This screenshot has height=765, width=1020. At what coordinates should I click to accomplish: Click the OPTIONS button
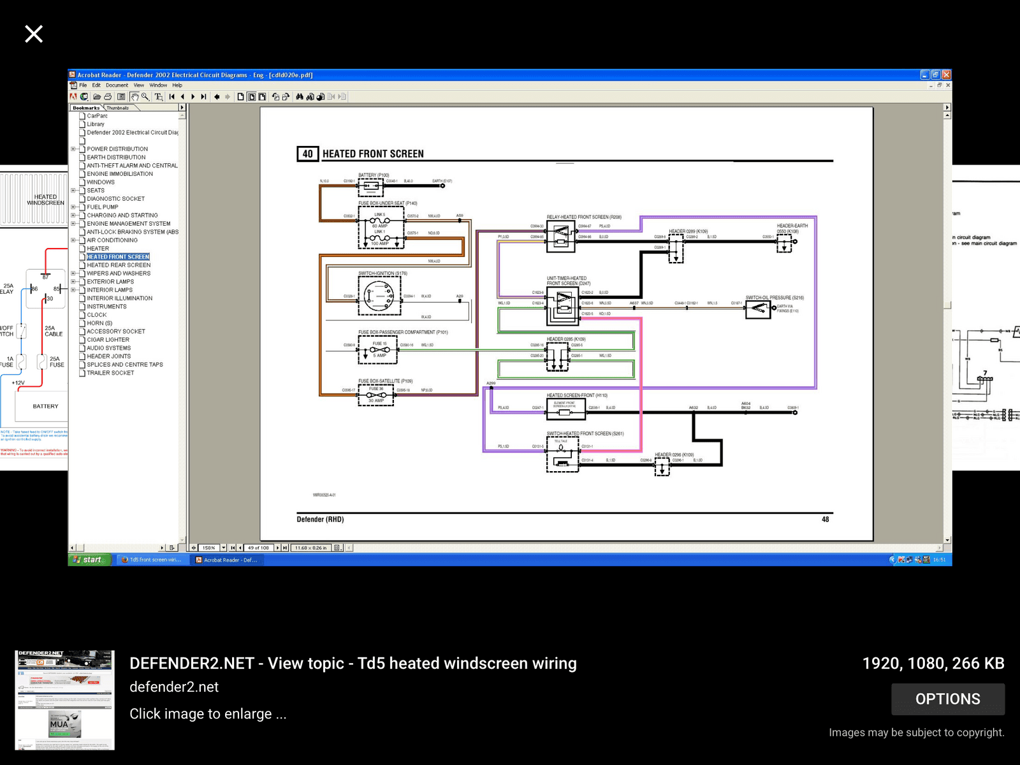click(948, 699)
